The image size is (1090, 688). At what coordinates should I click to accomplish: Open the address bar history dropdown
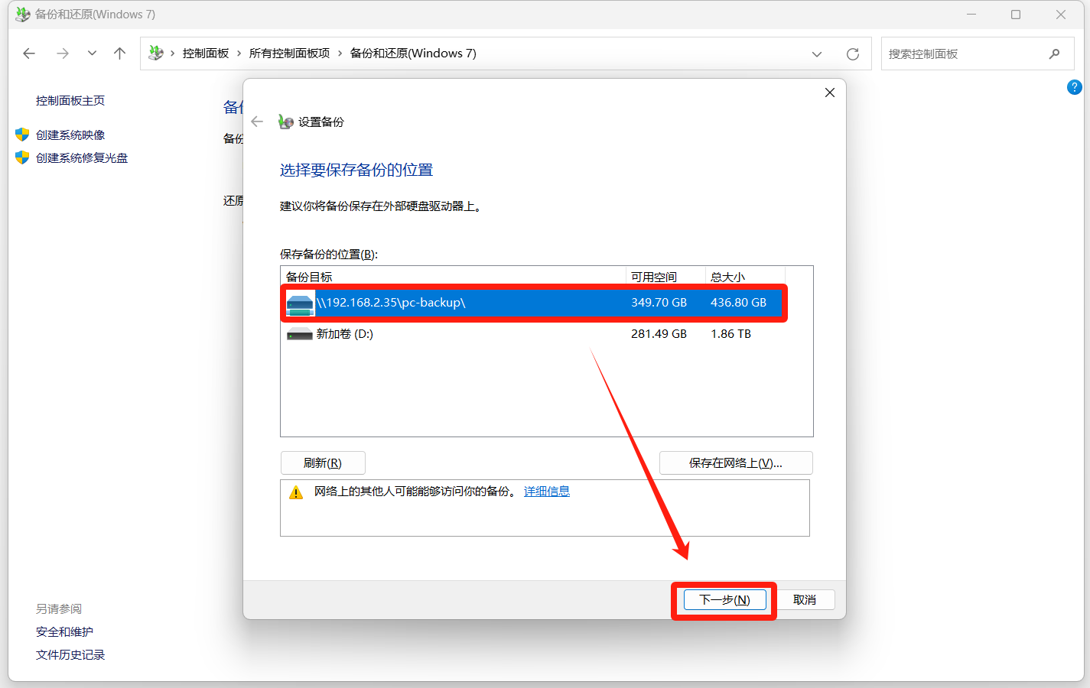point(816,54)
